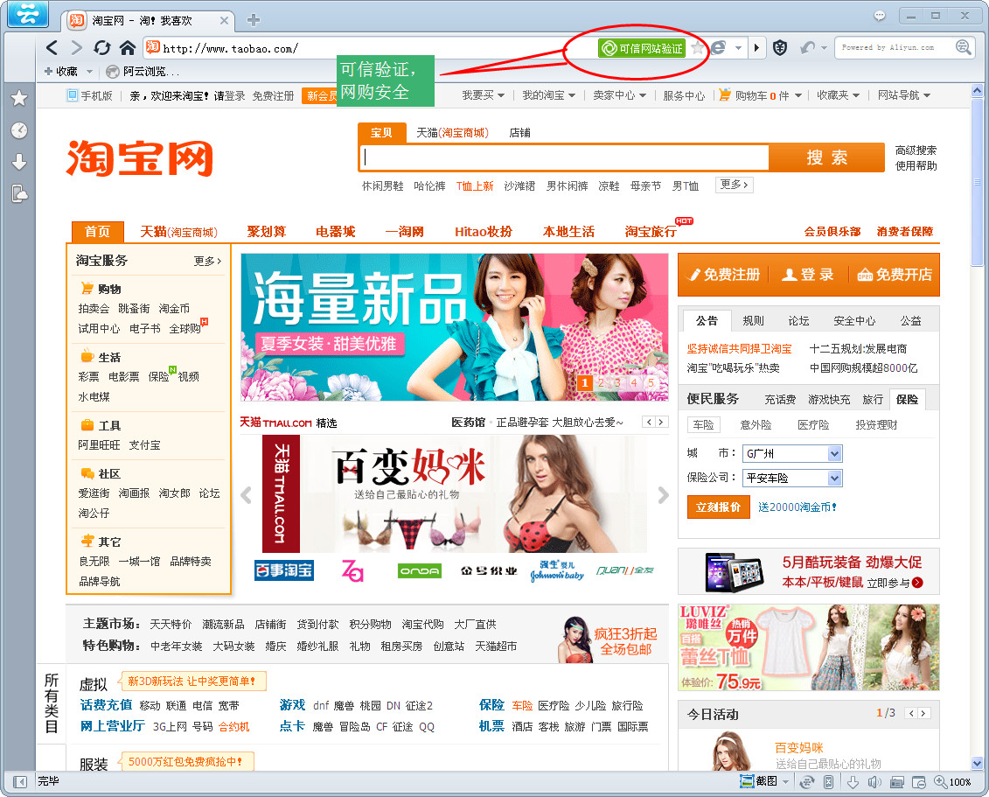Screen dimensions: 989x797
Task: Click the 100% zoom control in the status bar
Action: [952, 782]
